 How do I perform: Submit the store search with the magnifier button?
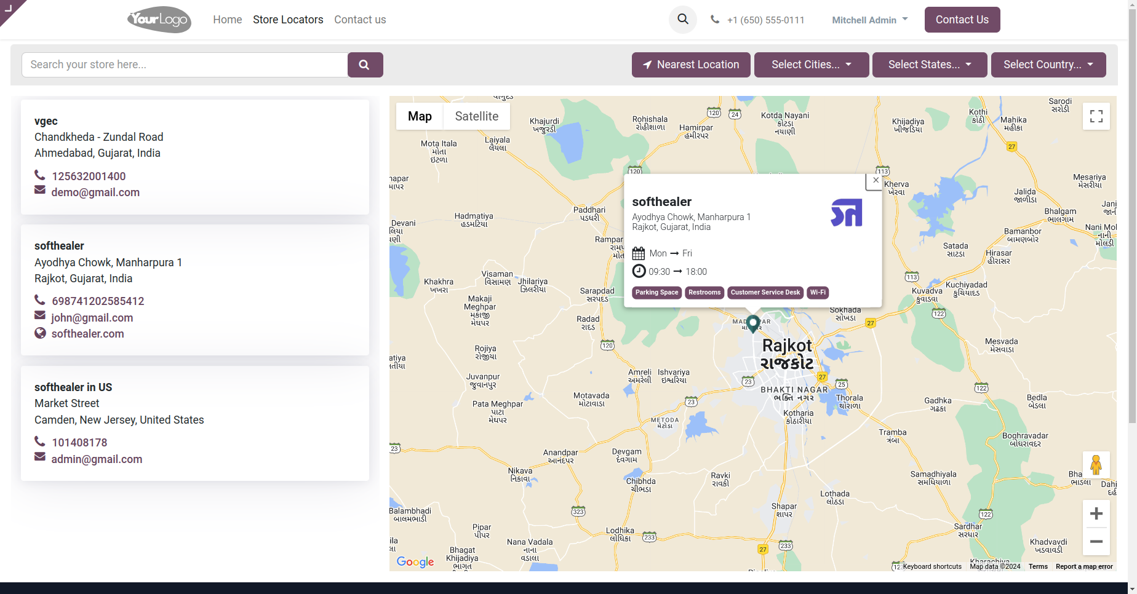point(365,65)
